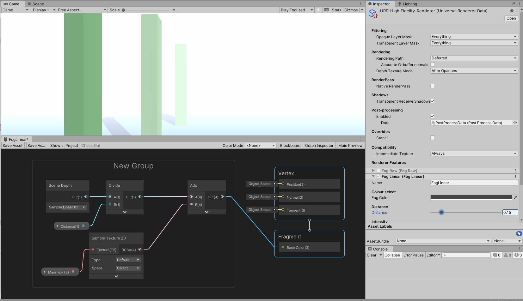Disable Post-processing Enabled checkbox

point(433,116)
